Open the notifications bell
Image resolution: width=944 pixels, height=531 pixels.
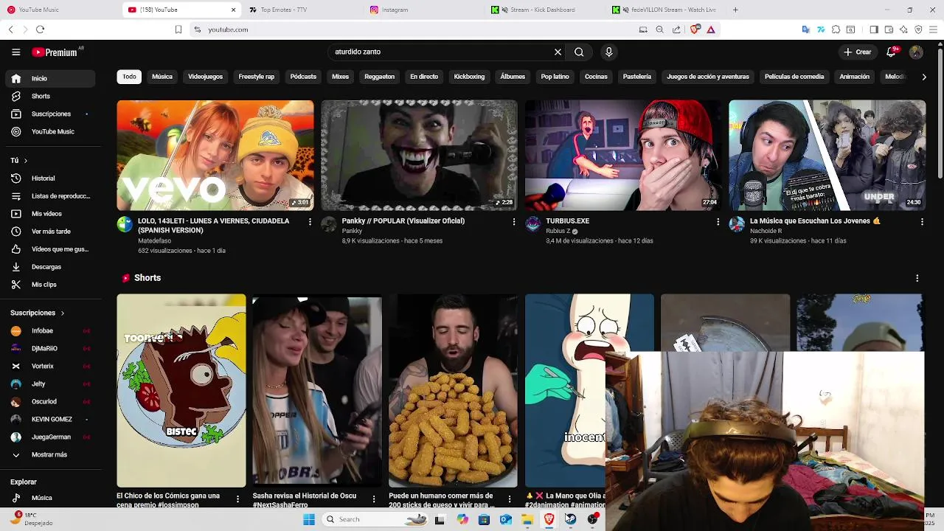(x=892, y=52)
